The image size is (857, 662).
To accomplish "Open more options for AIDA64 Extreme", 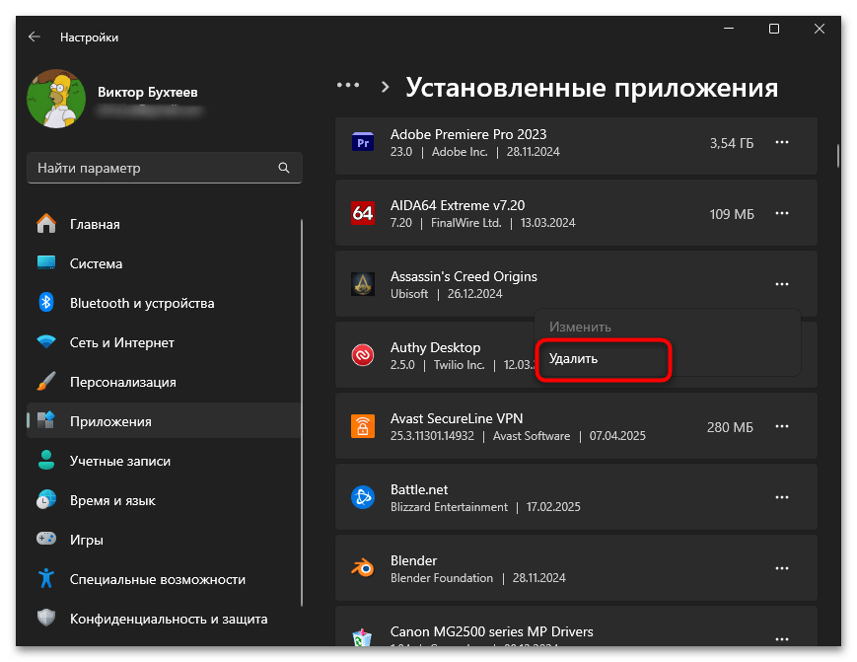I will pyautogui.click(x=782, y=214).
